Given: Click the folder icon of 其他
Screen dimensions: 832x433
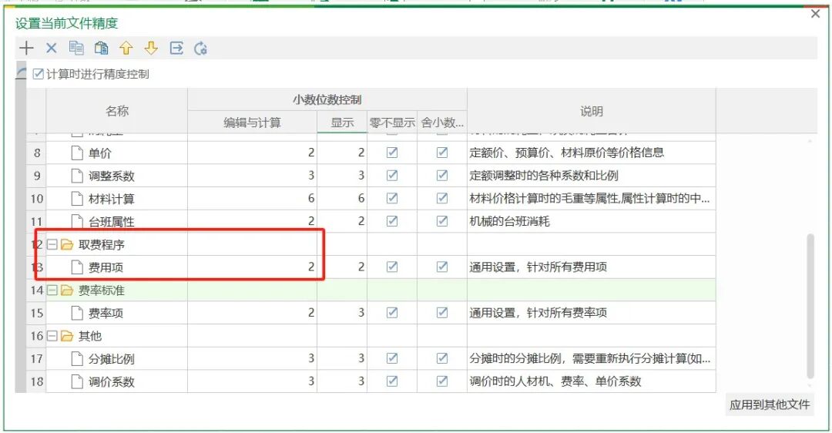Looking at the screenshot, I should click(67, 336).
